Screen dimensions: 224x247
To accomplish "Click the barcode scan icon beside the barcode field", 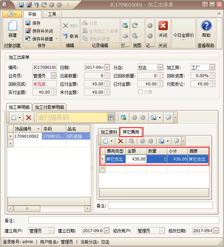I will point(111,117).
